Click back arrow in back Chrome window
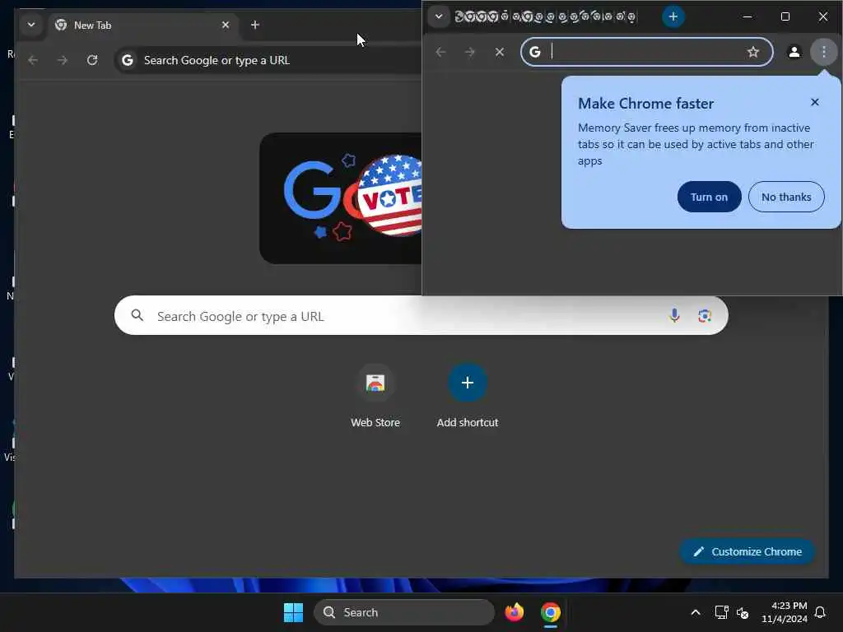This screenshot has width=843, height=632. [33, 60]
